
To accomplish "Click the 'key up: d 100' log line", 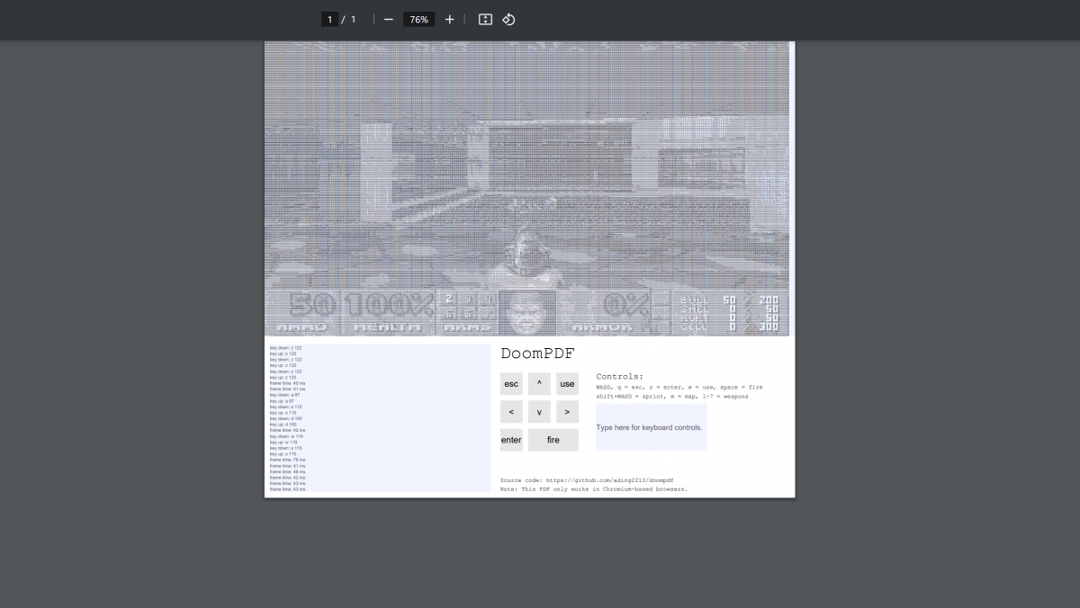I will 284,425.
